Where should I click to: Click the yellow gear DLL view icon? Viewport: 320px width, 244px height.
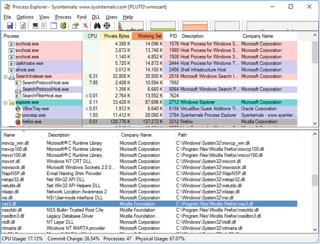tap(63, 26)
